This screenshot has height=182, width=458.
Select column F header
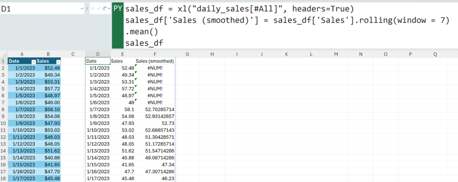[155, 54]
